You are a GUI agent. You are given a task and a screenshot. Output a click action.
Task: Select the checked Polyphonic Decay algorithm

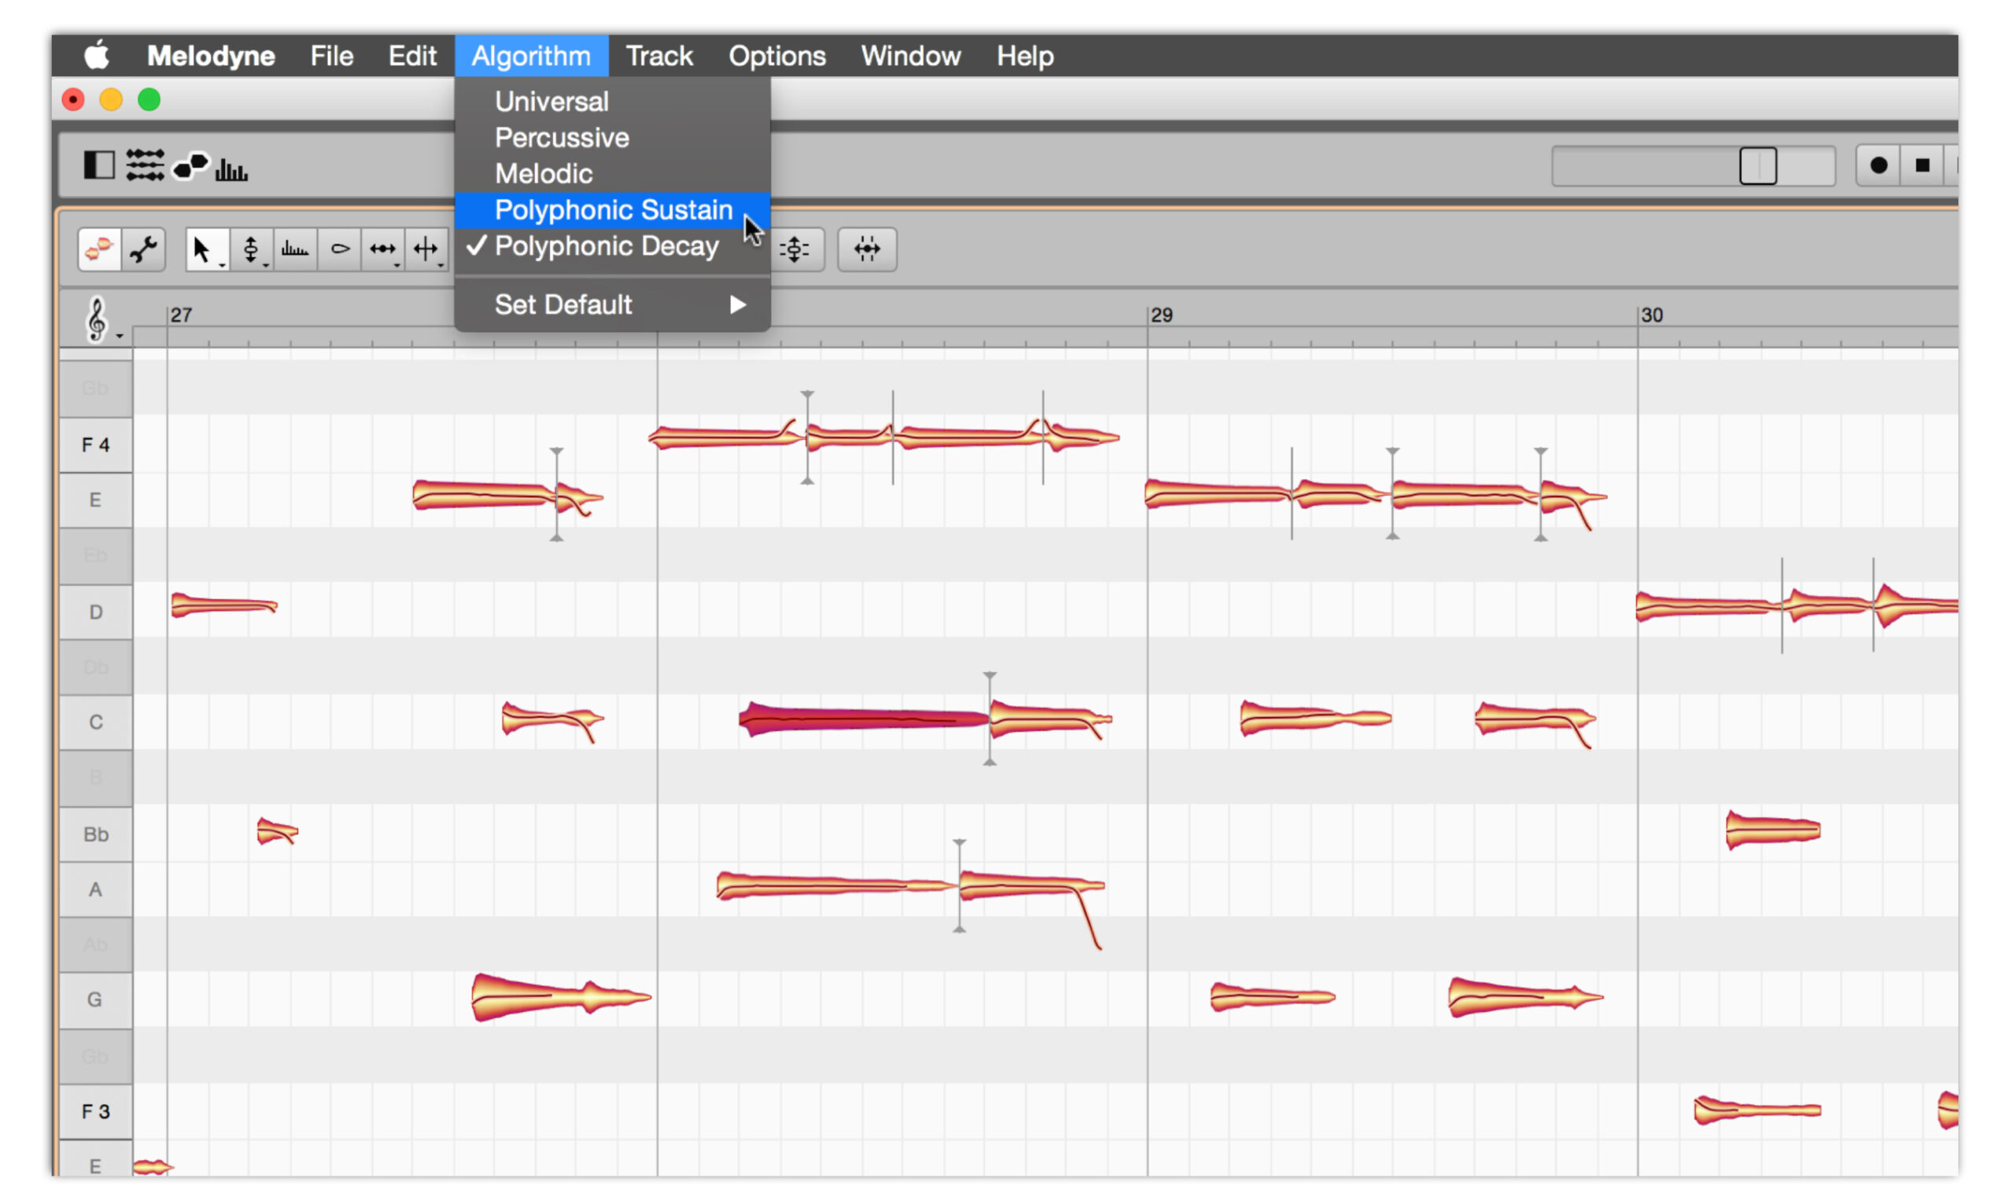pos(611,246)
